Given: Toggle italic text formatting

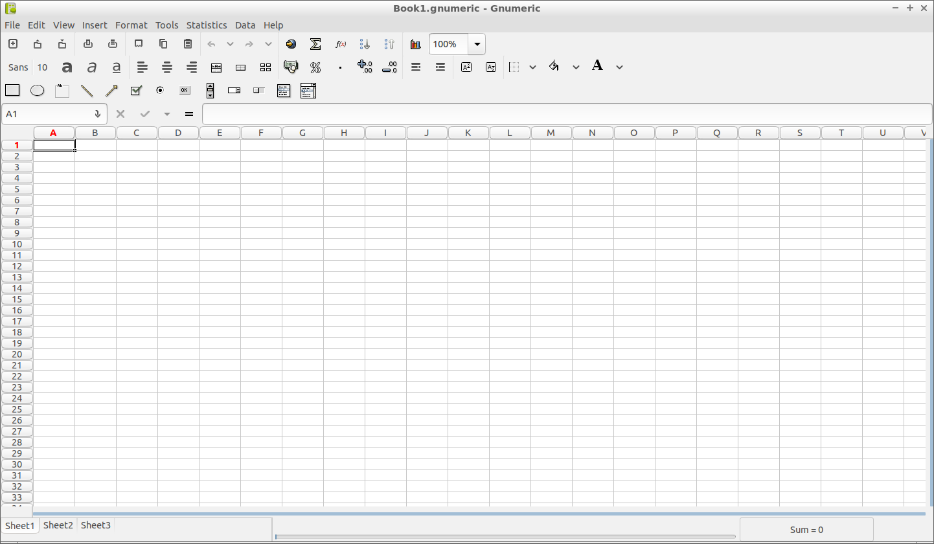Looking at the screenshot, I should [x=92, y=67].
